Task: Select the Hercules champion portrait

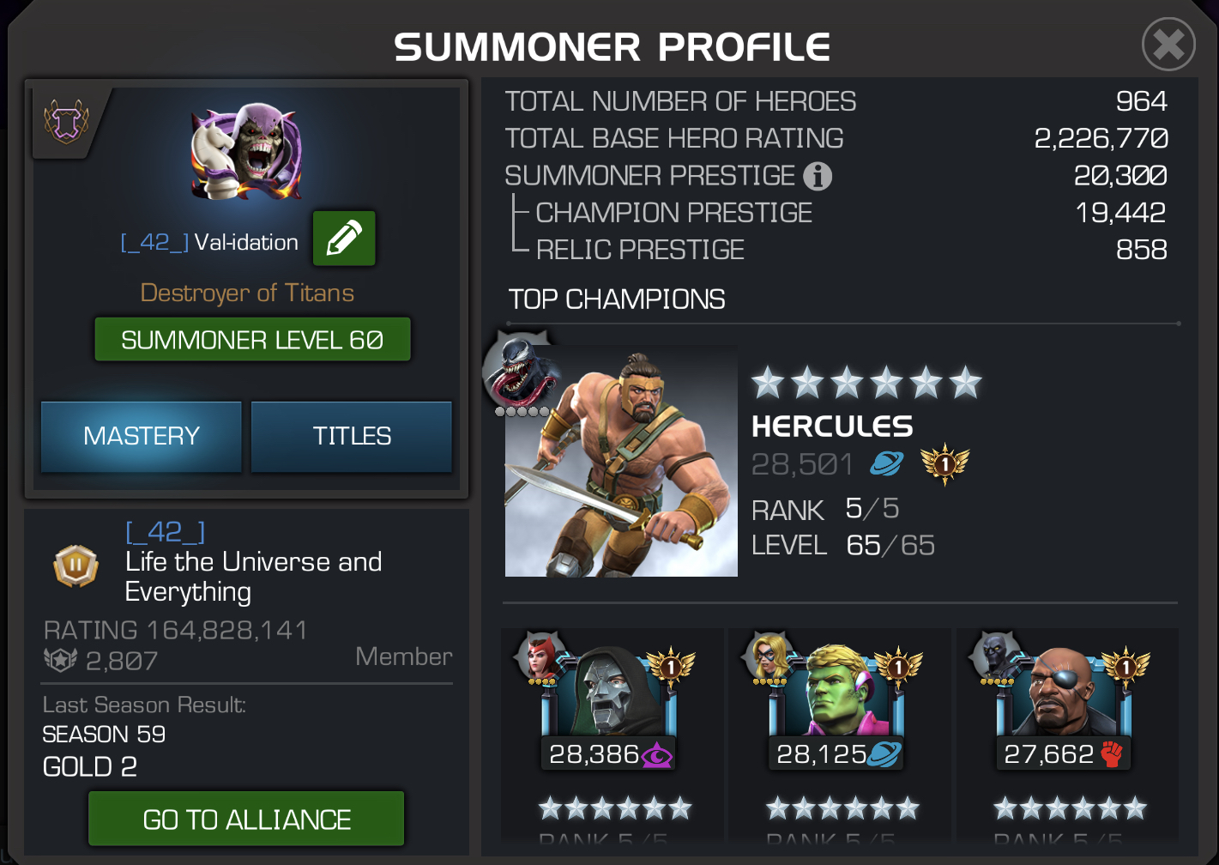Action: (621, 461)
